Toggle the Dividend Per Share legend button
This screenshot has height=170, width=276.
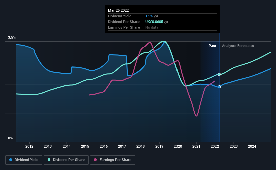[66, 160]
